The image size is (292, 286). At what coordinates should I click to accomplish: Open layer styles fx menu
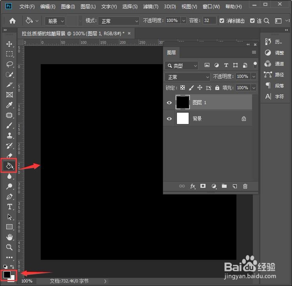click(x=193, y=186)
